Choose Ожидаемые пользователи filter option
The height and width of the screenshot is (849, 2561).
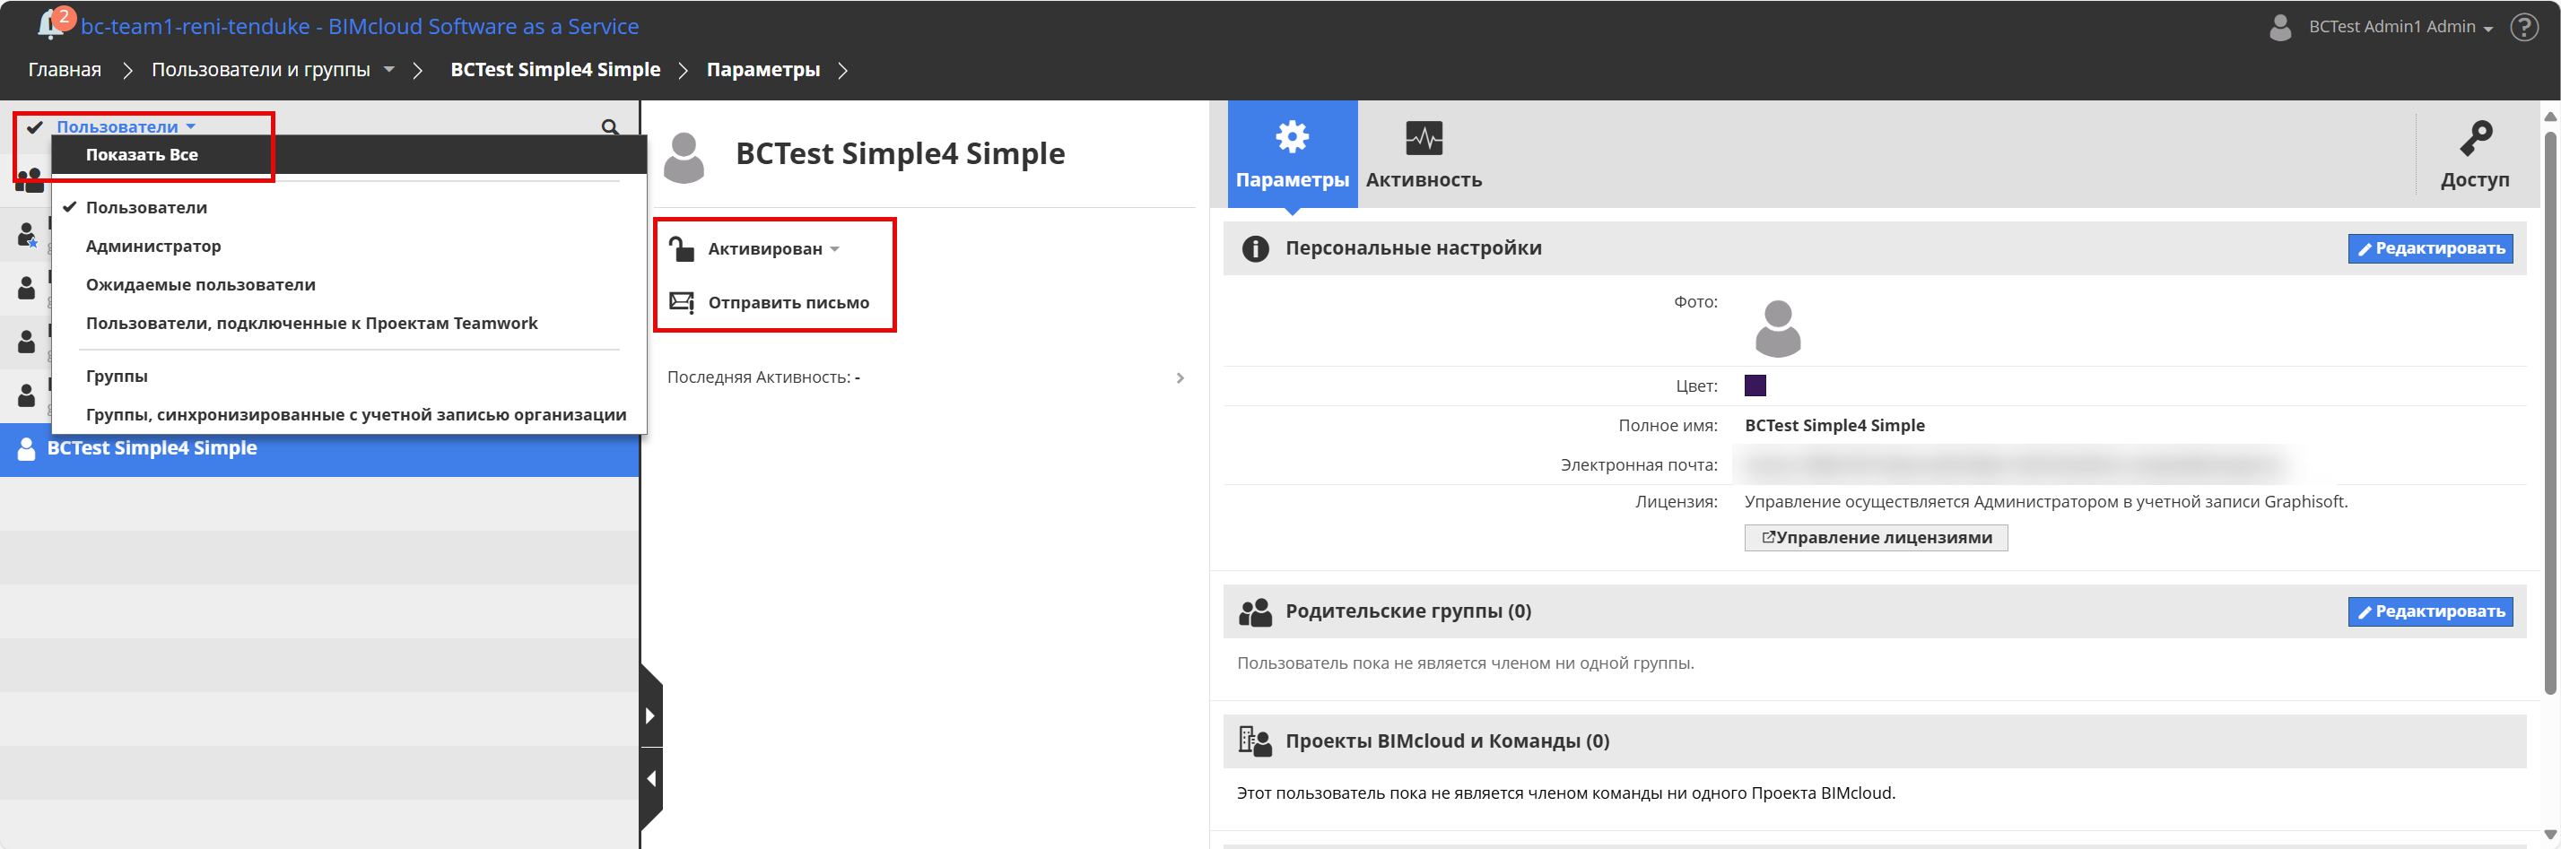coord(348,285)
